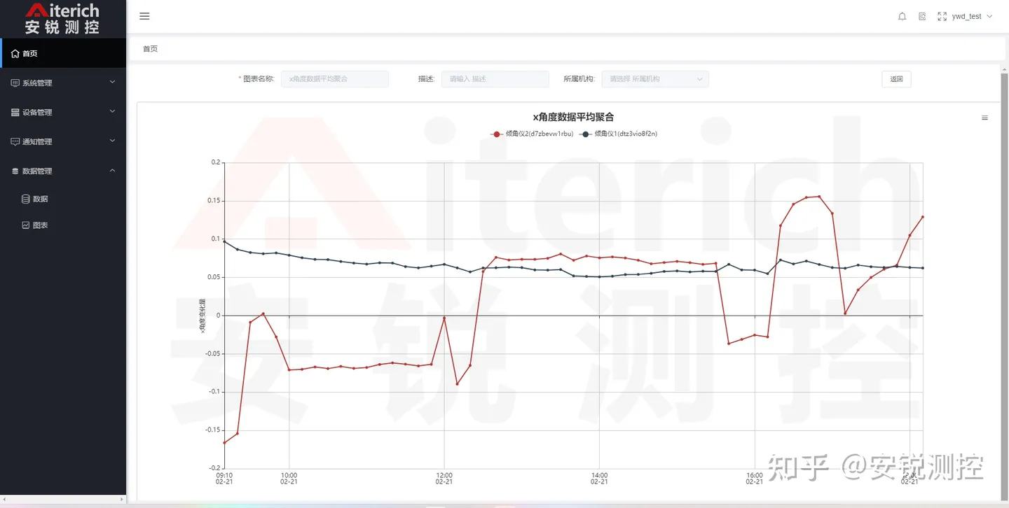Click the scrollbar up arrow
The image size is (1009, 508).
[x=1004, y=68]
